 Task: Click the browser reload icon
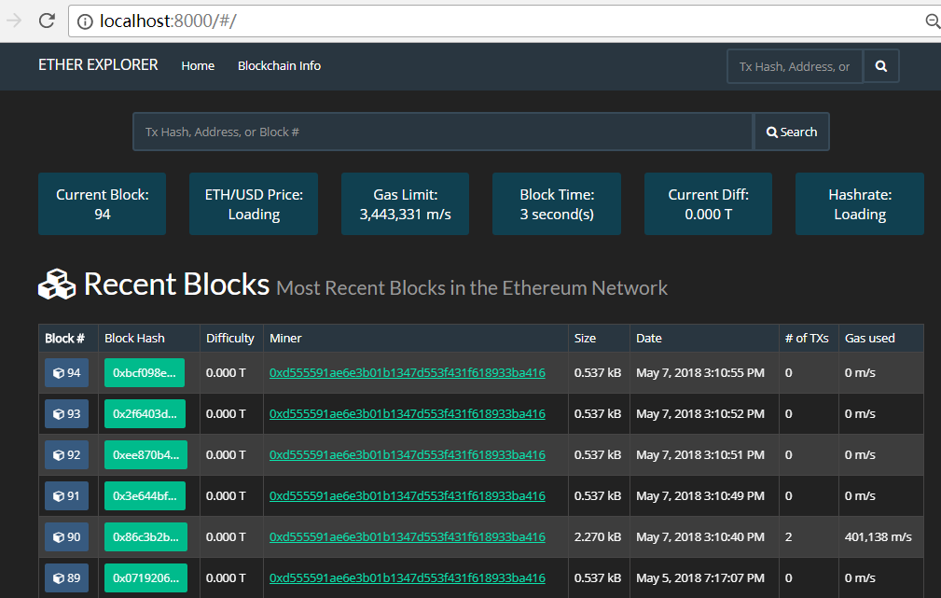[47, 21]
